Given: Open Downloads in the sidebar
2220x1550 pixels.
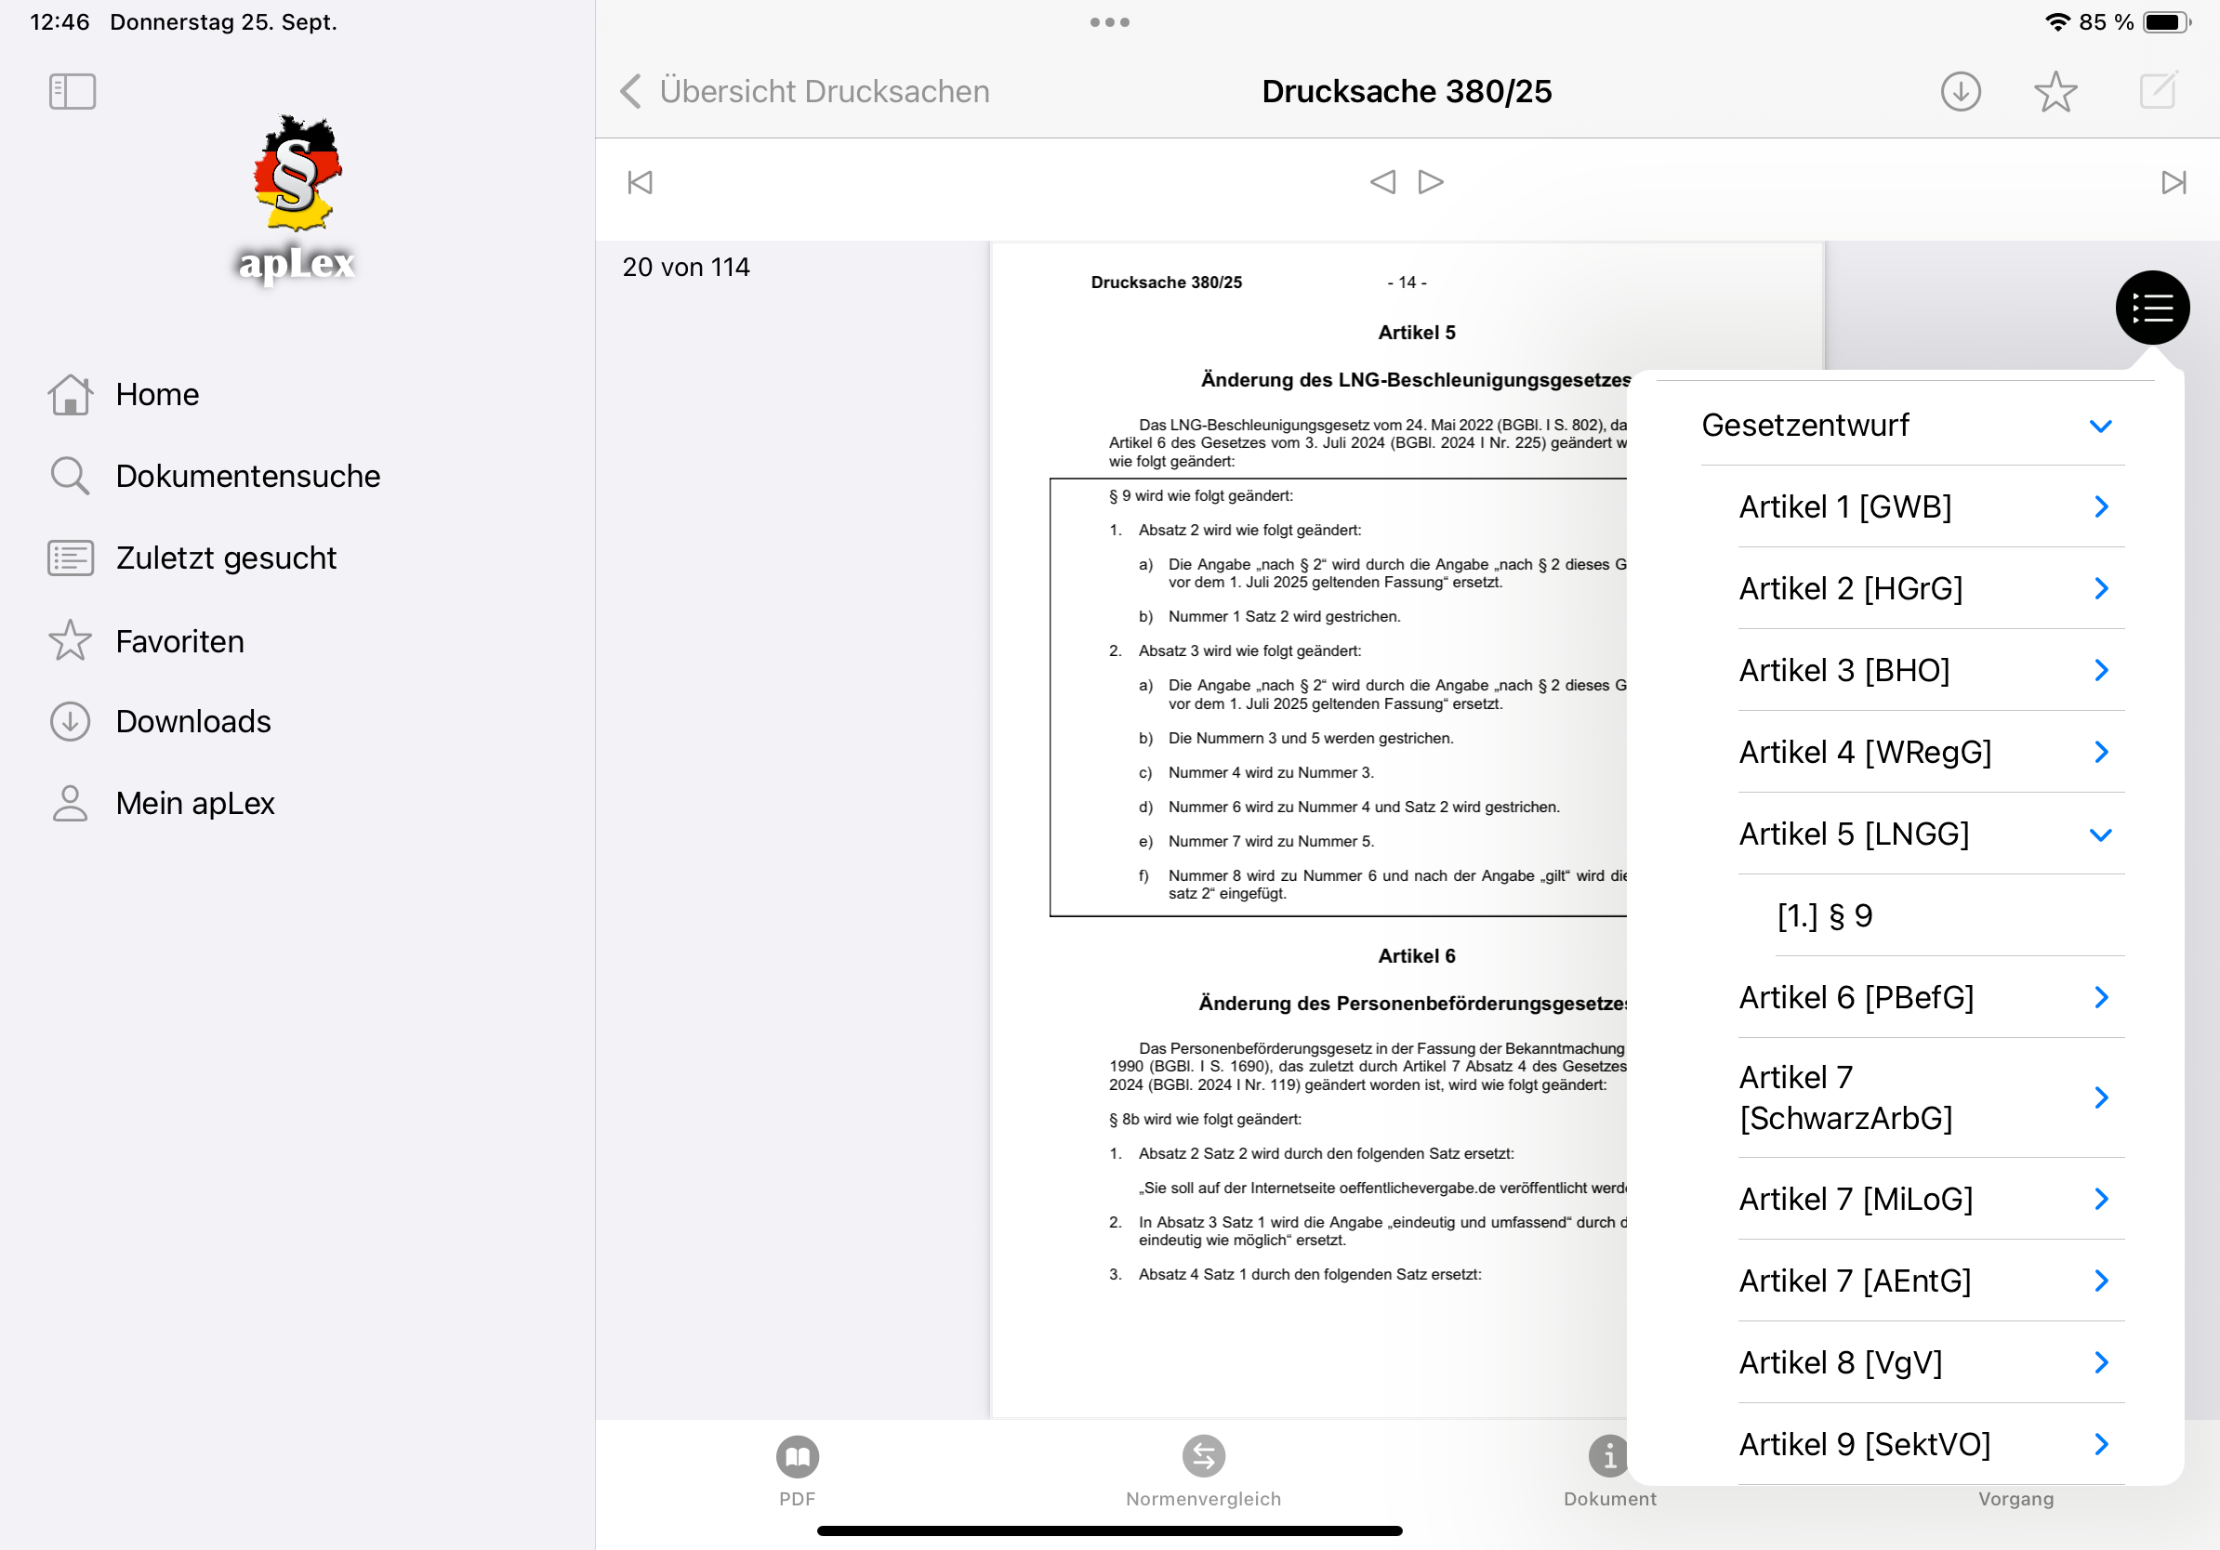Looking at the screenshot, I should 192,722.
